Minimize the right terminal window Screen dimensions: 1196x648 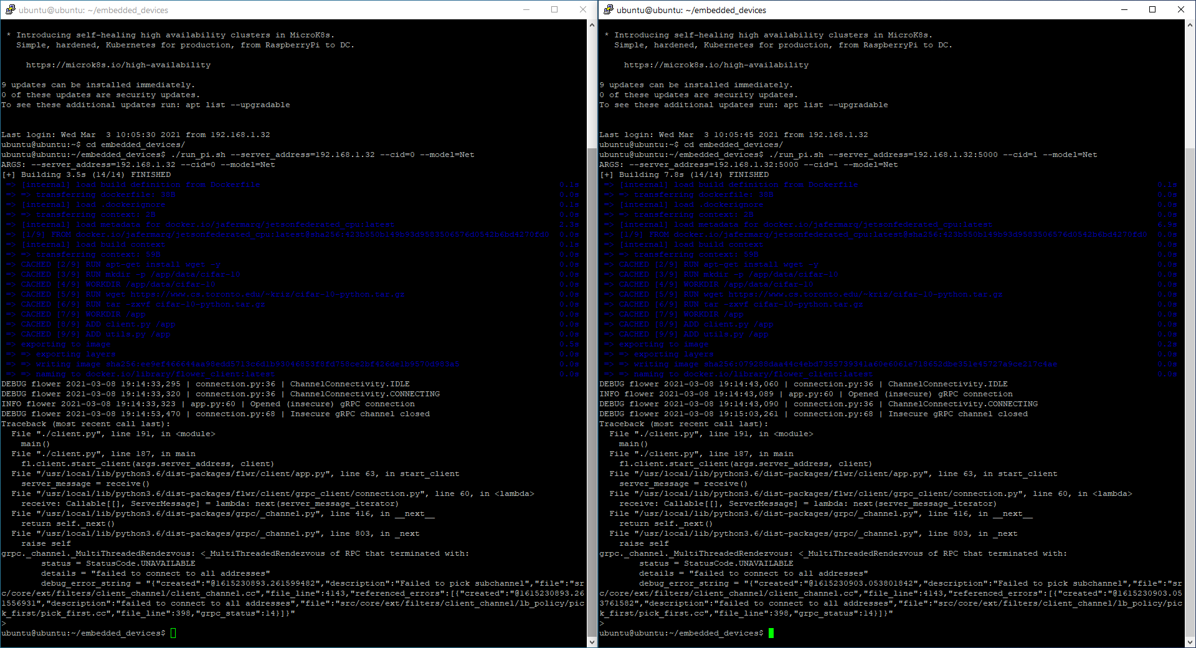[x=1124, y=9]
